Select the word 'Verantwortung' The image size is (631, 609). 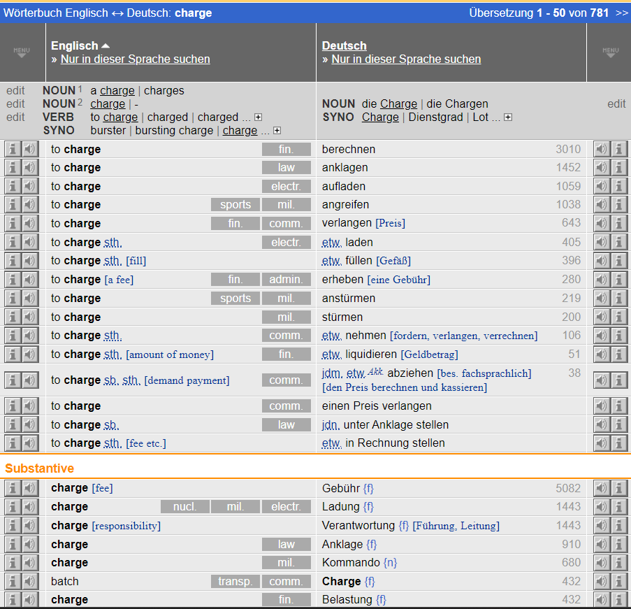point(358,526)
